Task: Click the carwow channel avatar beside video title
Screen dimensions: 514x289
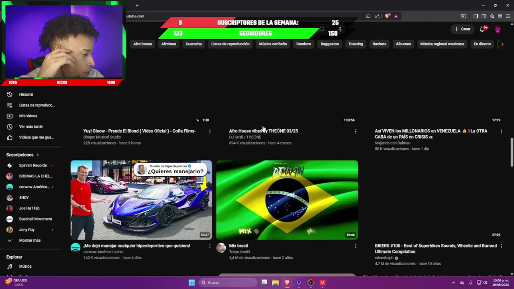Action: point(75,248)
